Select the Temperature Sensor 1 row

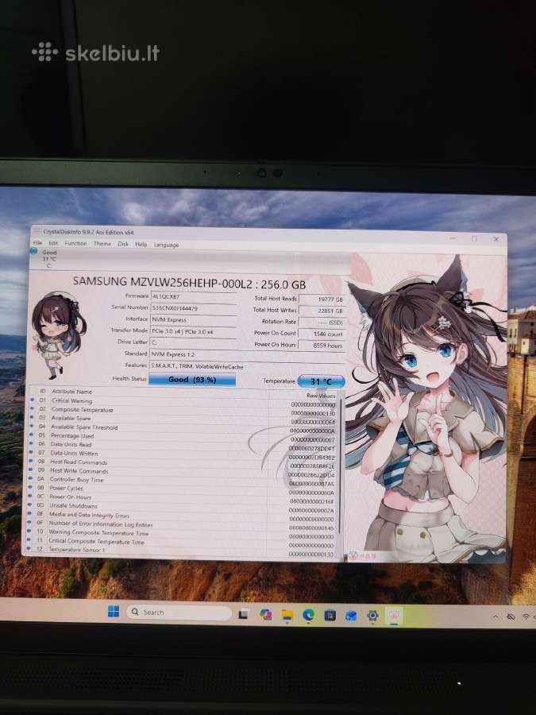tap(183, 551)
